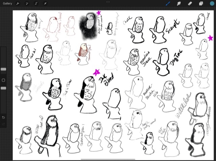This screenshot has height=161, width=216.
Task: Tap the three-dot multitasking indicator at top
Action: tap(108, 2)
